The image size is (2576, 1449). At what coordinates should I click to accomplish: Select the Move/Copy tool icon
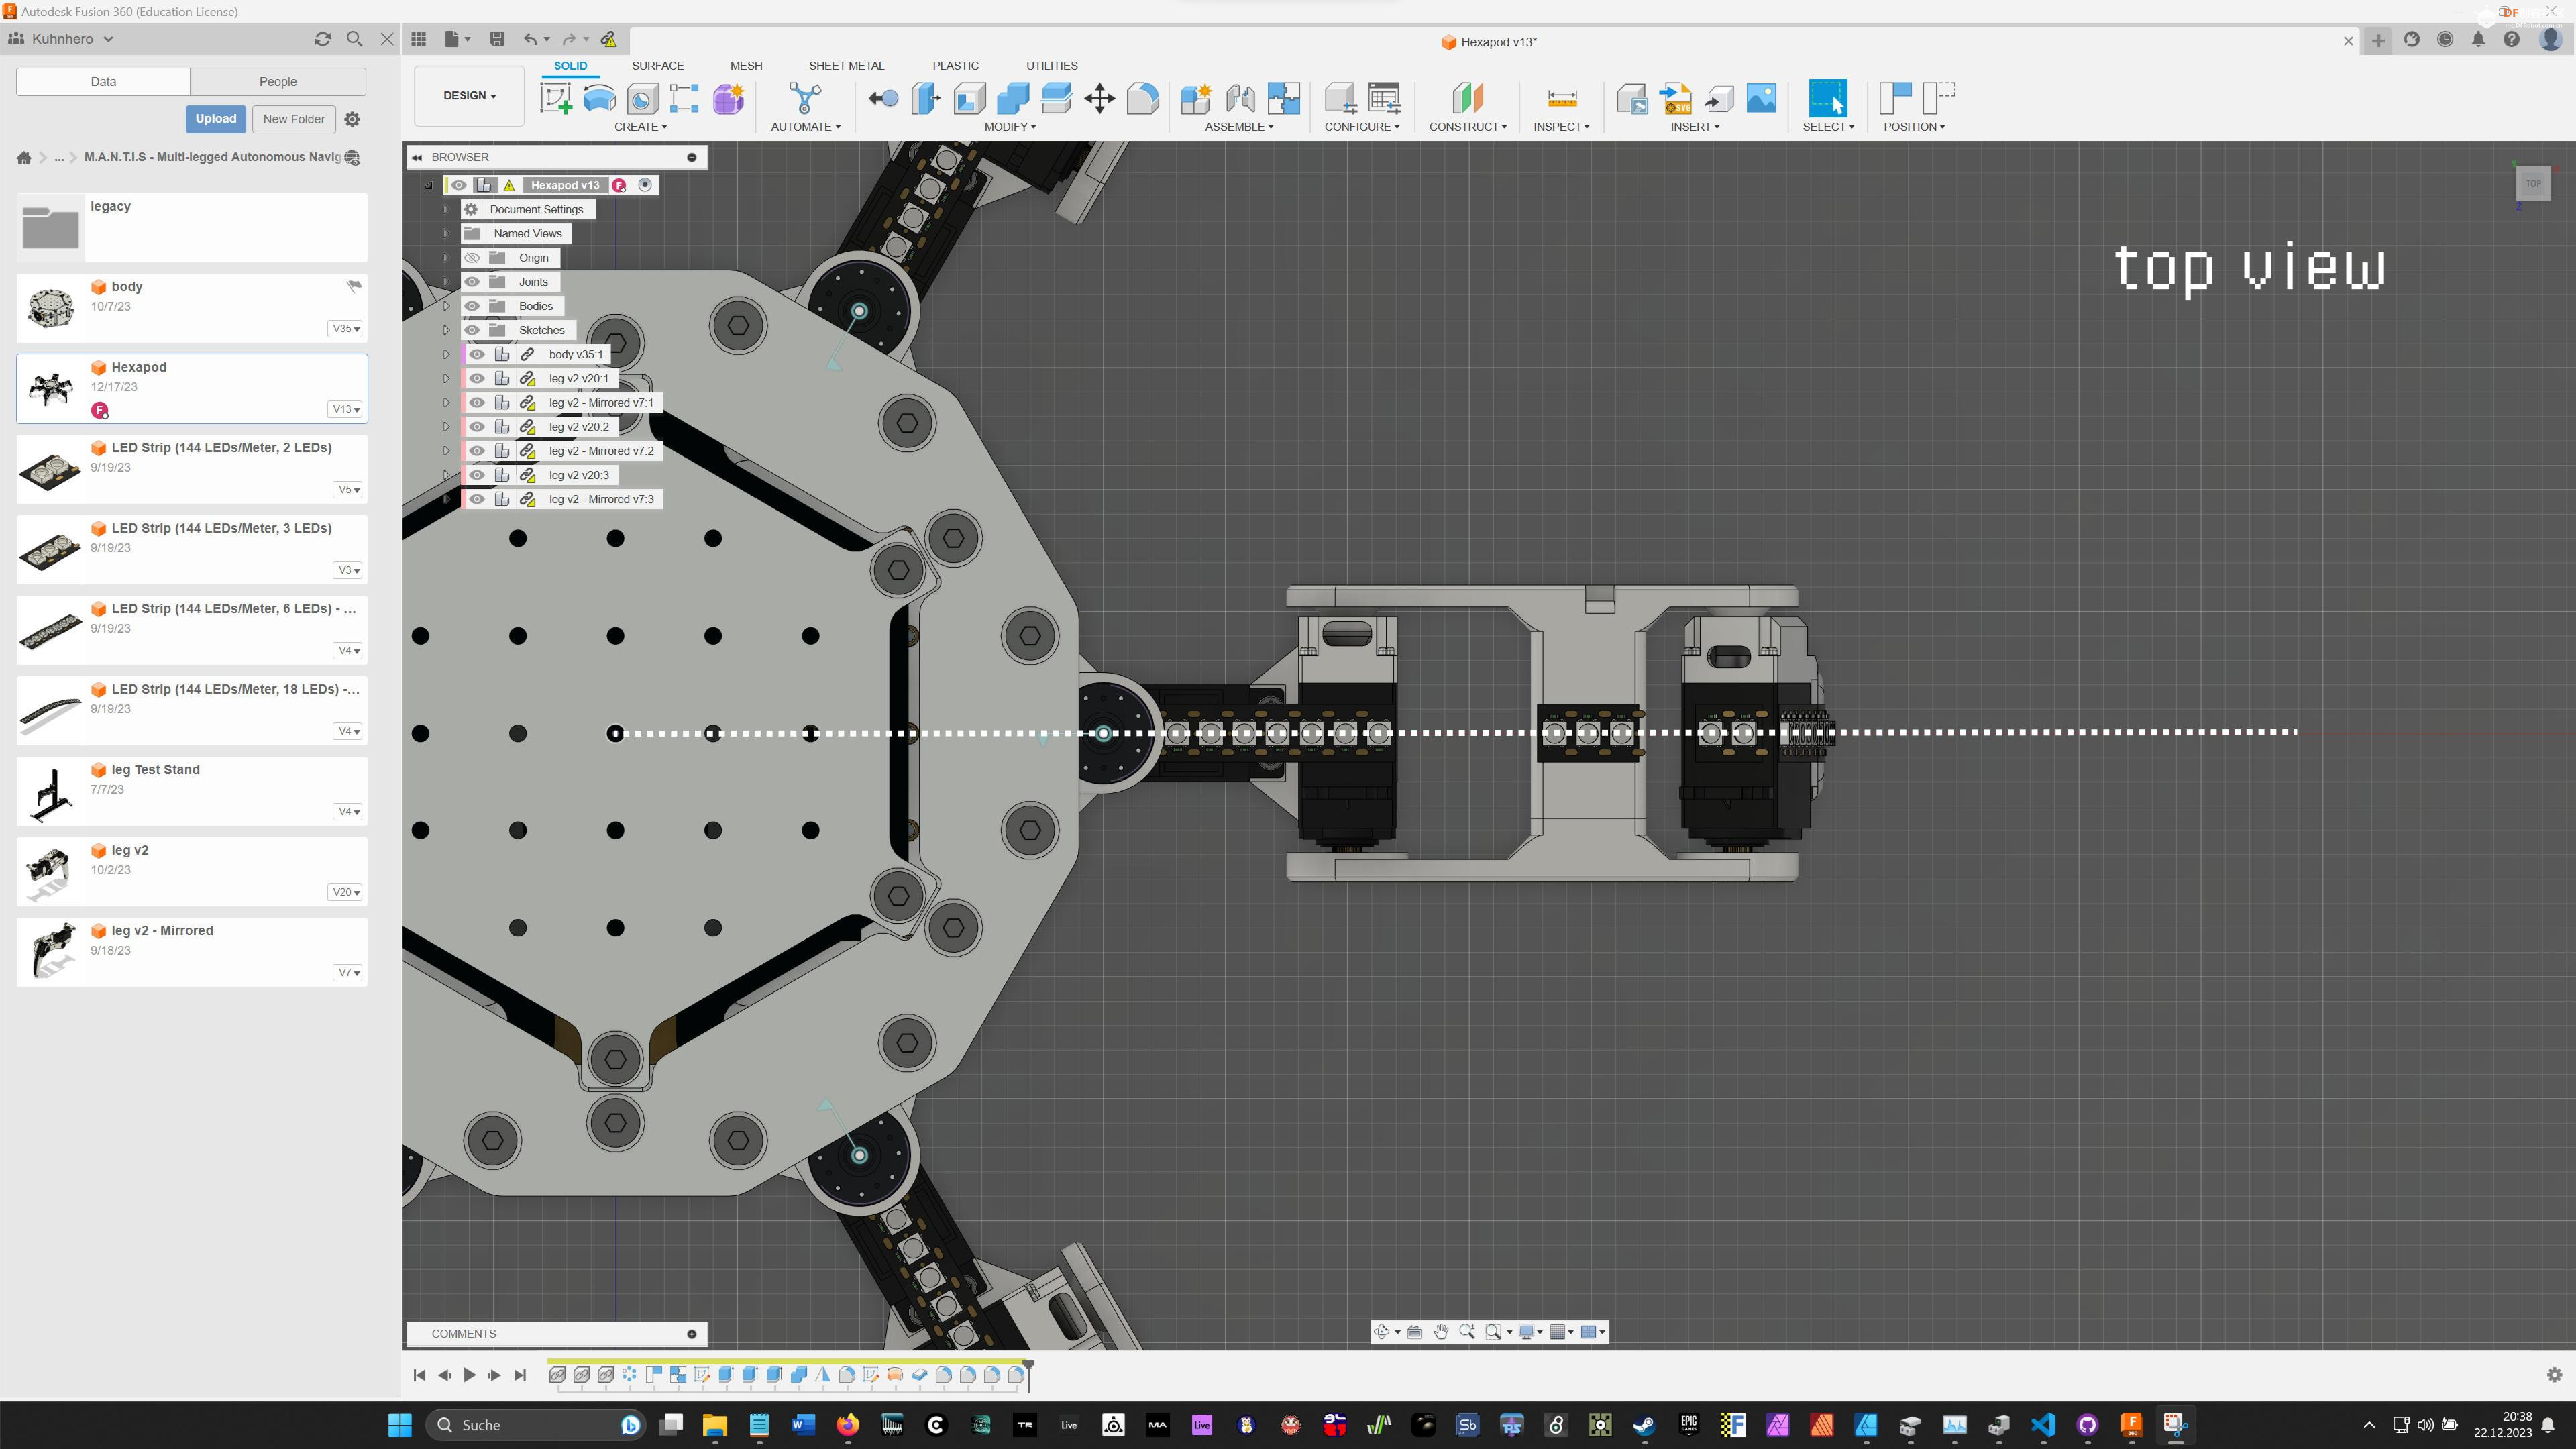coord(1099,98)
